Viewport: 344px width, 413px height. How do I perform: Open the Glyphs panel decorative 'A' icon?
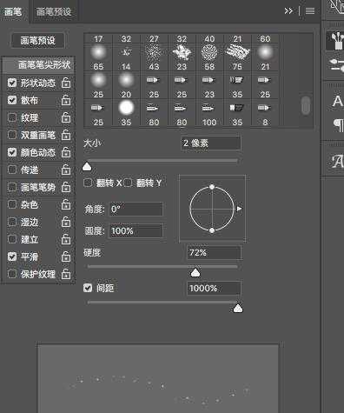(x=337, y=161)
